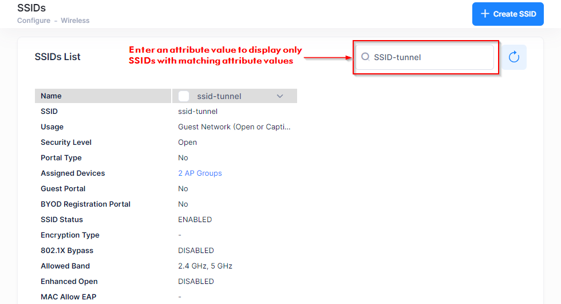
Task: Select the Allowed Band row label
Action: [65, 266]
